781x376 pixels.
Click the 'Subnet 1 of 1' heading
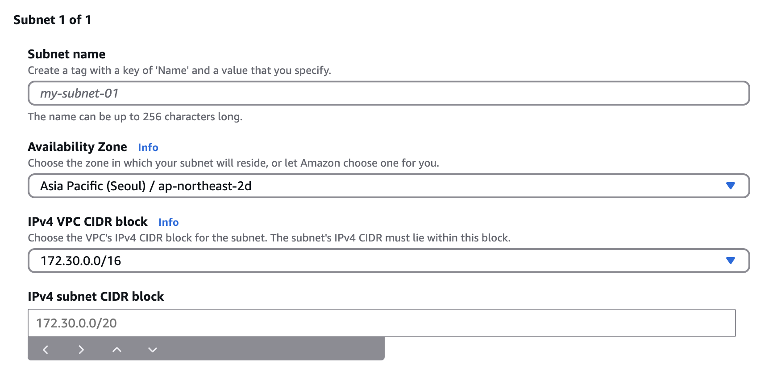[52, 20]
